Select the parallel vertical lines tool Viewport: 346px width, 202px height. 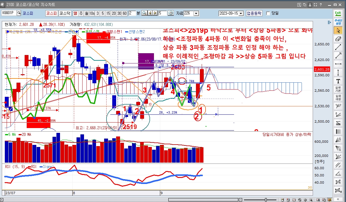(338, 131)
